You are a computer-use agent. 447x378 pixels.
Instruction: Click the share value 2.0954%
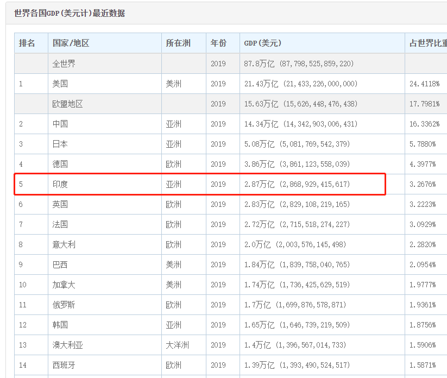423,264
